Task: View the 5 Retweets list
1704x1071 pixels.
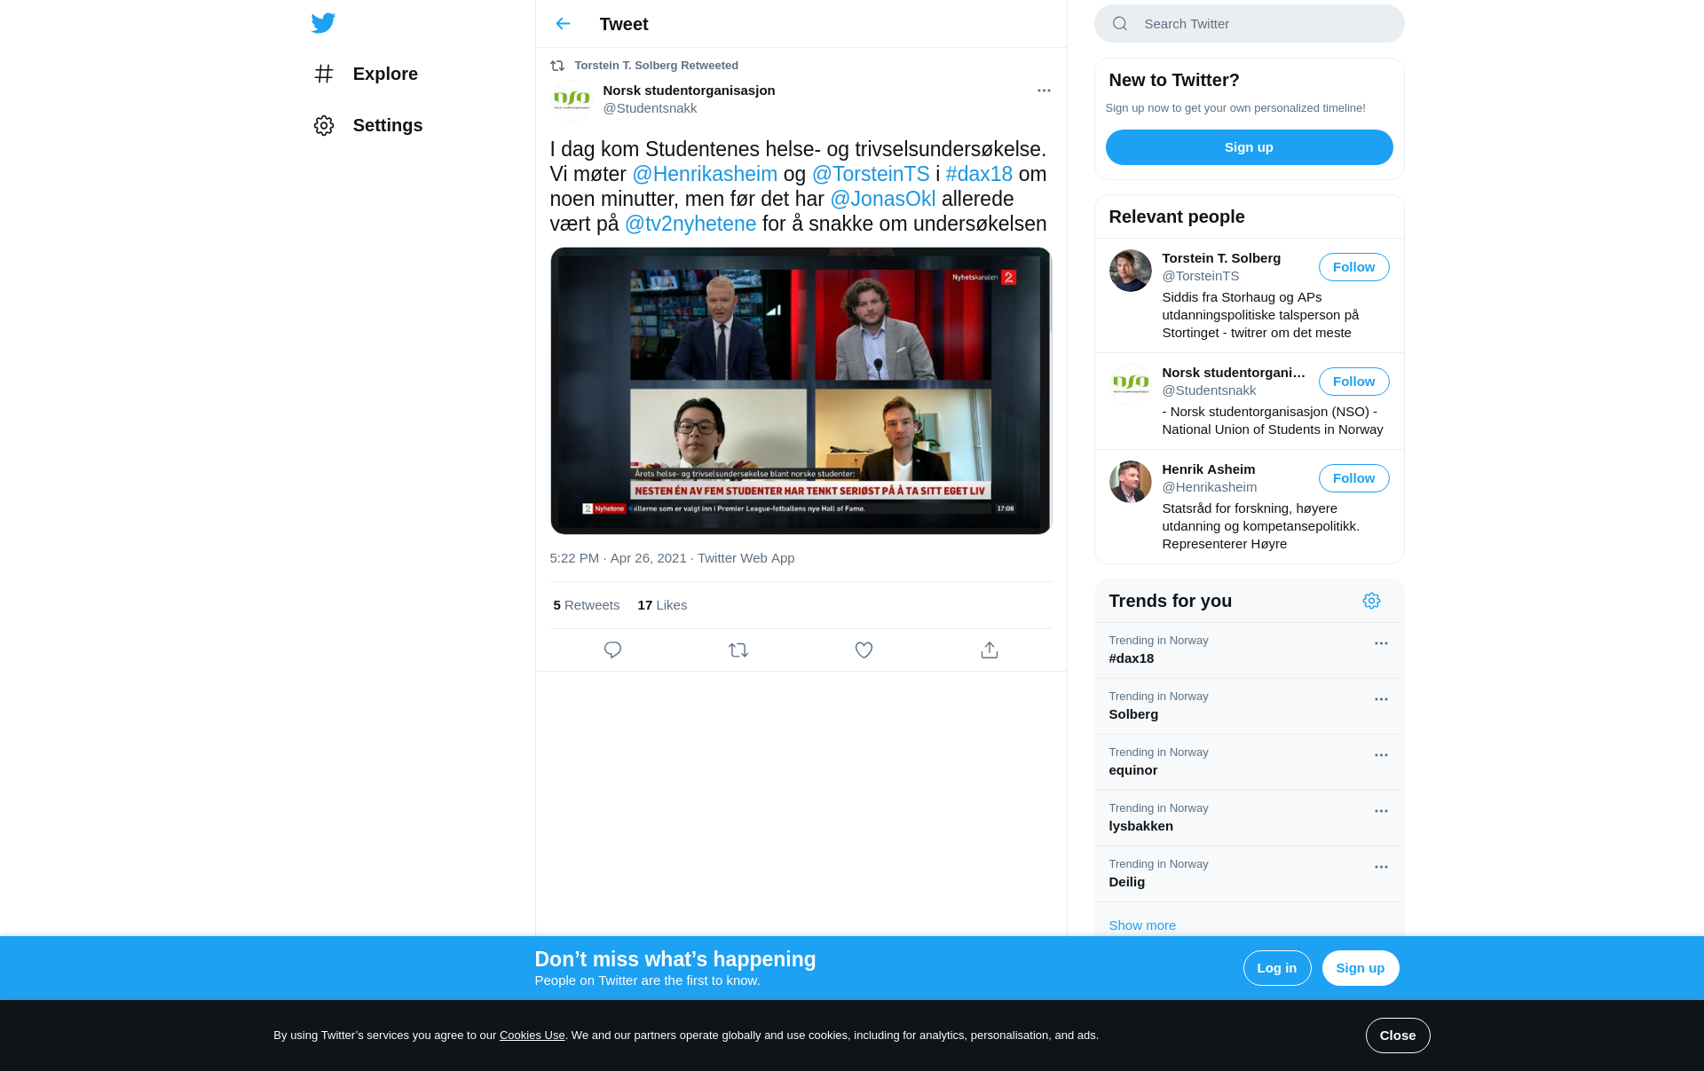Action: [x=586, y=605]
